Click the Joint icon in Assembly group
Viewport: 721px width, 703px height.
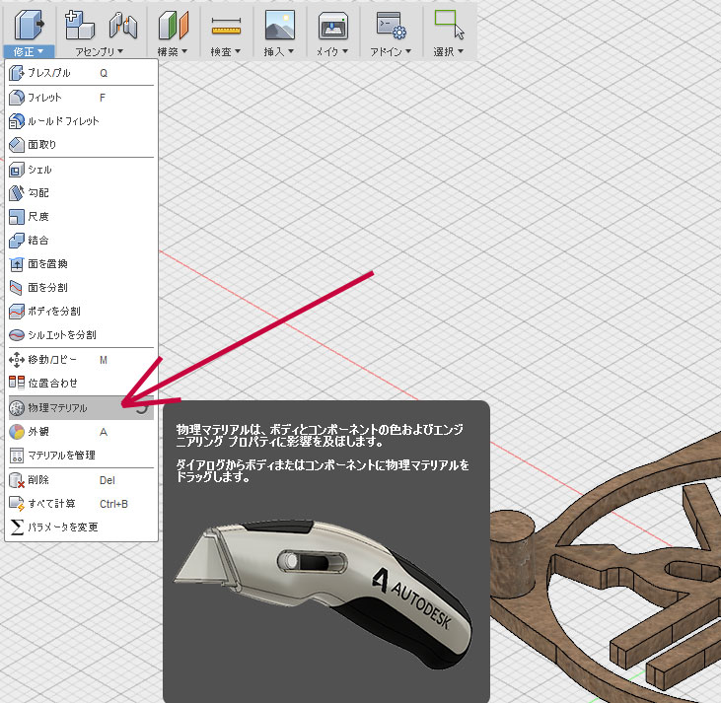point(122,24)
